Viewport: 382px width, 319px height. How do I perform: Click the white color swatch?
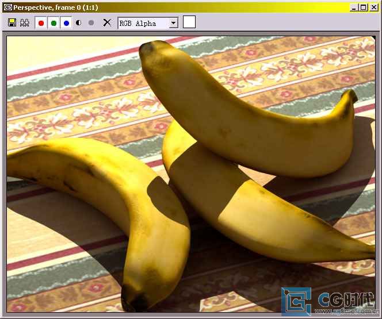tap(189, 22)
